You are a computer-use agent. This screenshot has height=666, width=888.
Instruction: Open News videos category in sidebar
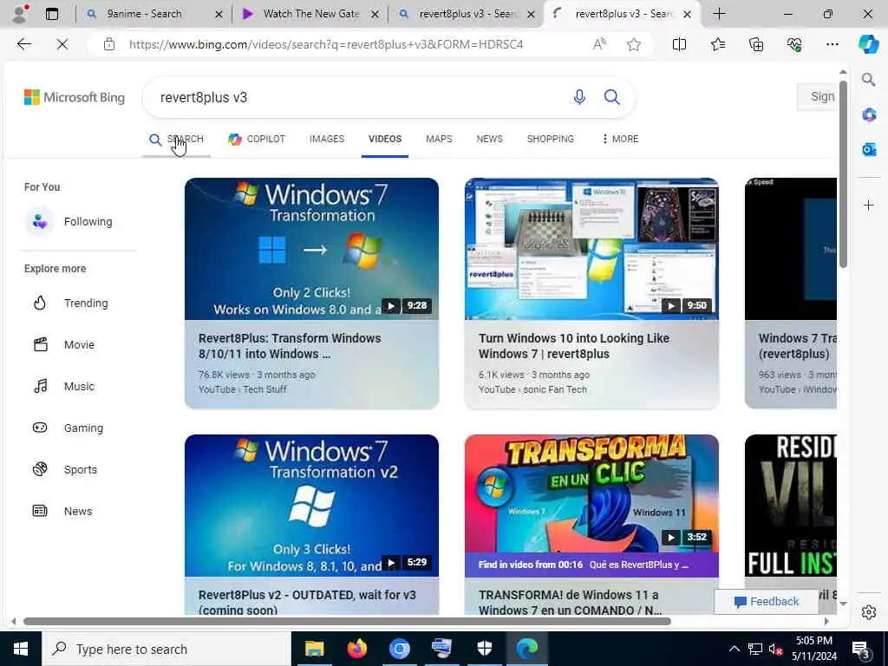tap(62, 511)
